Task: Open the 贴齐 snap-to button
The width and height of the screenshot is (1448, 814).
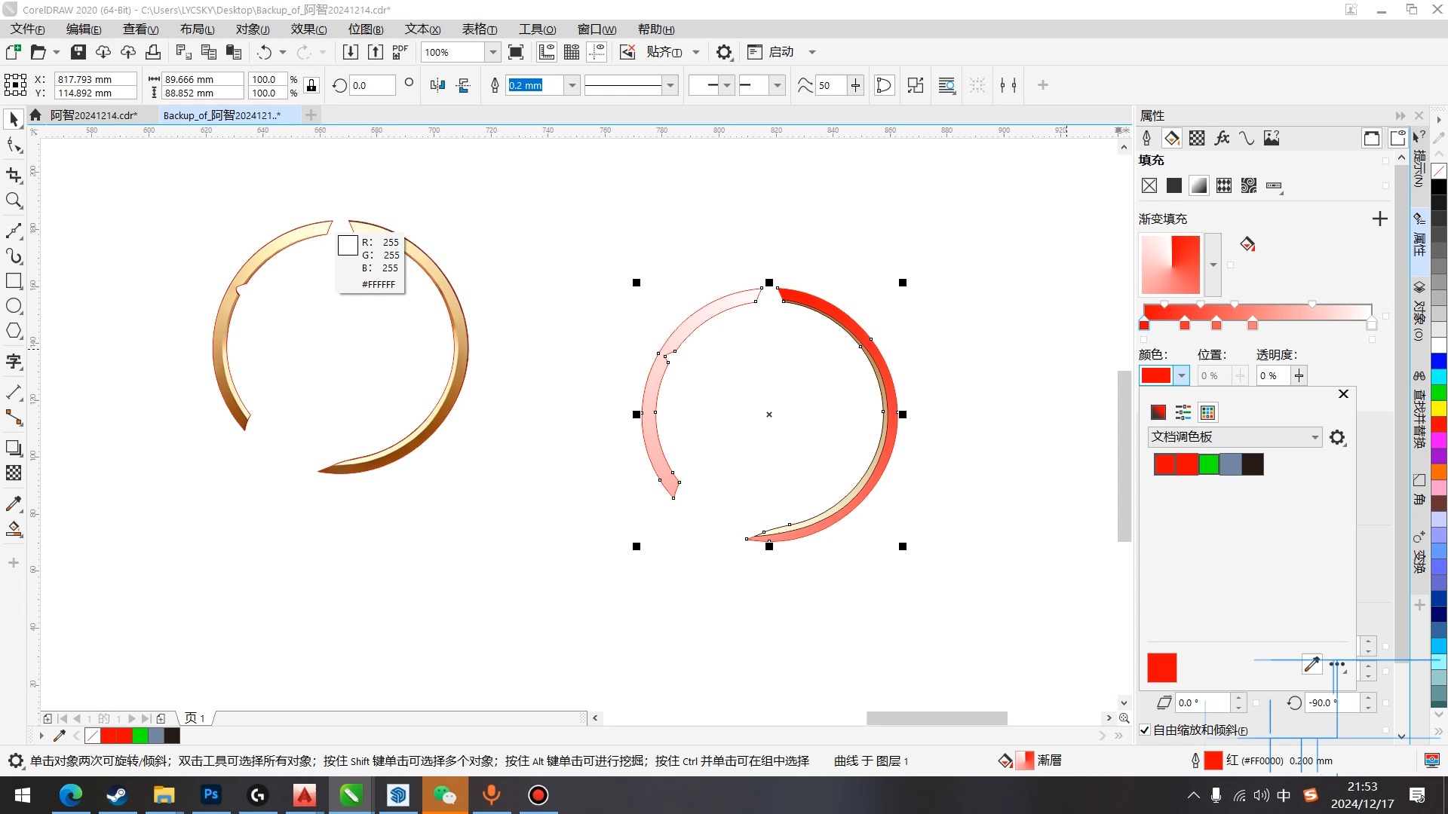Action: coord(664,52)
